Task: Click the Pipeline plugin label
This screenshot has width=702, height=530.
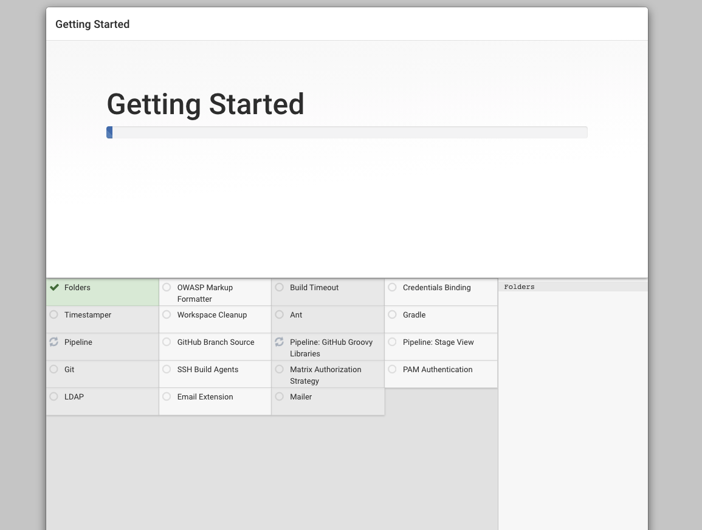Action: tap(78, 342)
